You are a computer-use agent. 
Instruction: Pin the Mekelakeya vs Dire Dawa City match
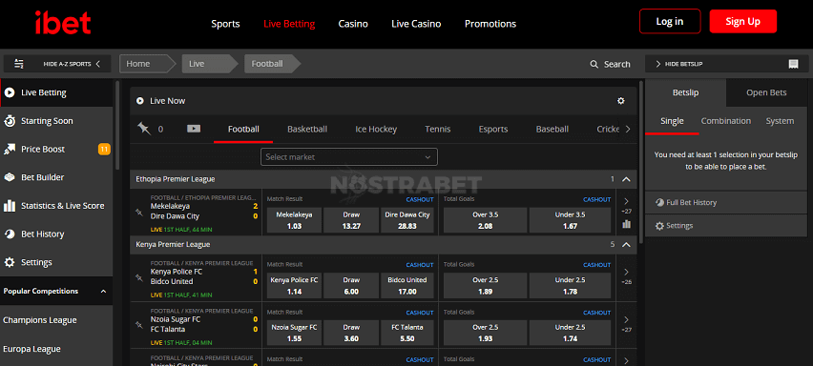coord(138,212)
